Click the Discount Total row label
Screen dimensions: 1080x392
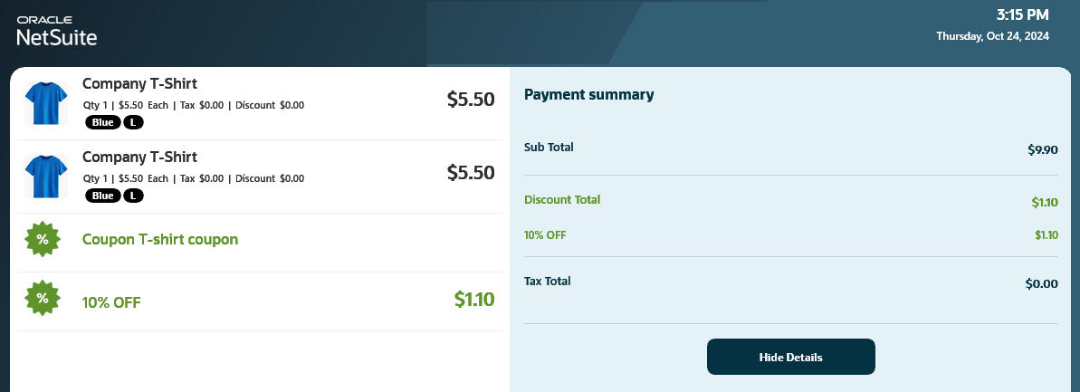tap(562, 200)
